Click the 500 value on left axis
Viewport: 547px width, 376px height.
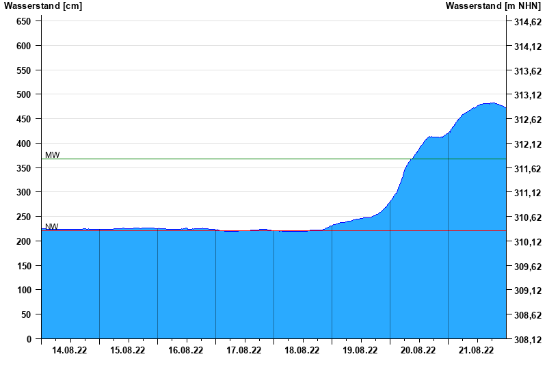pos(24,94)
